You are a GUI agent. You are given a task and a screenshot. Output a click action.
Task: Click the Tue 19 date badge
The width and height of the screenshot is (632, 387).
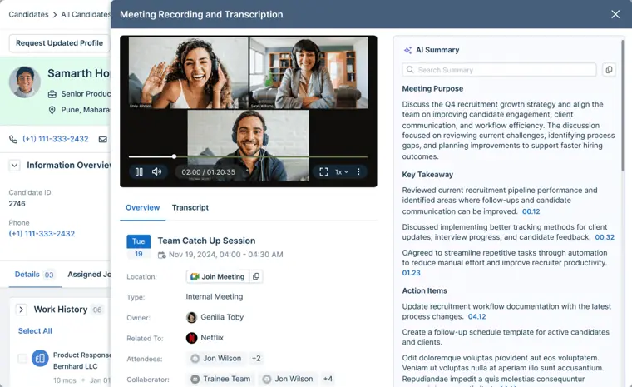[x=138, y=246]
